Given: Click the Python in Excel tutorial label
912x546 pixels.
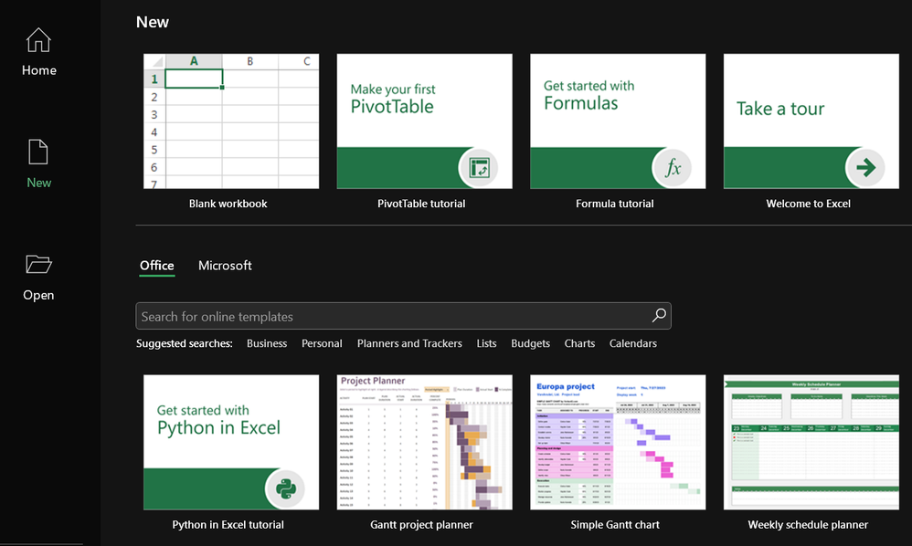Looking at the screenshot, I should tap(228, 524).
